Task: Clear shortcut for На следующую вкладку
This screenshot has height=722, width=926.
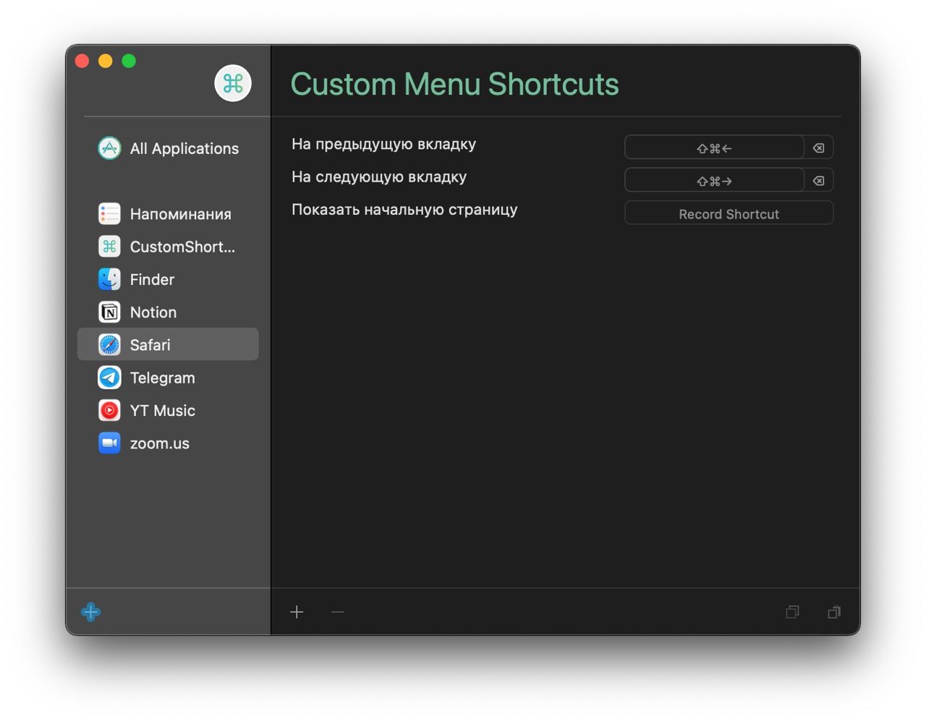Action: click(819, 180)
